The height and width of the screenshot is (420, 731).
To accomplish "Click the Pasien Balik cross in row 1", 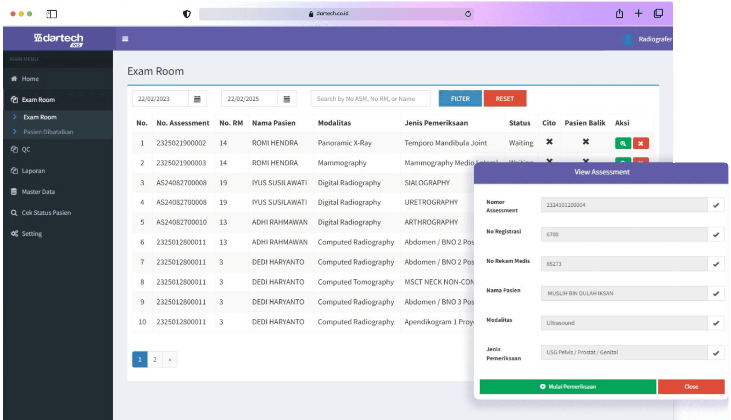I will [x=585, y=142].
